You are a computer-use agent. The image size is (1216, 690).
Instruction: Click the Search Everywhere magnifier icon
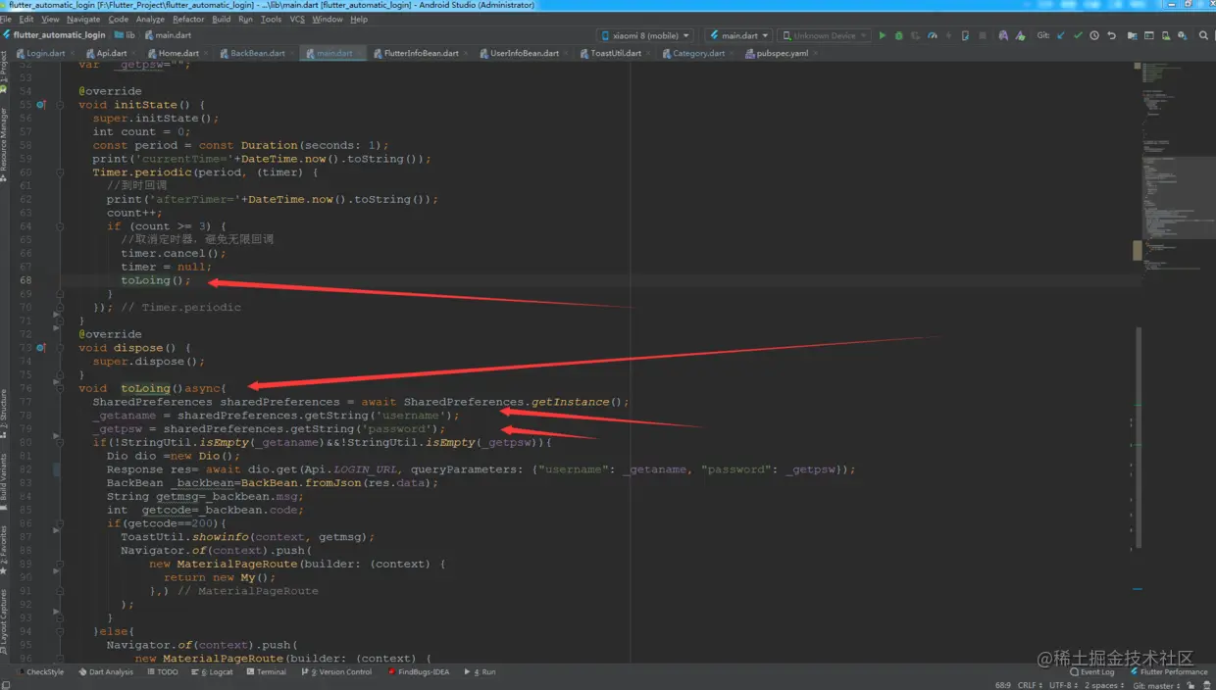[1204, 35]
